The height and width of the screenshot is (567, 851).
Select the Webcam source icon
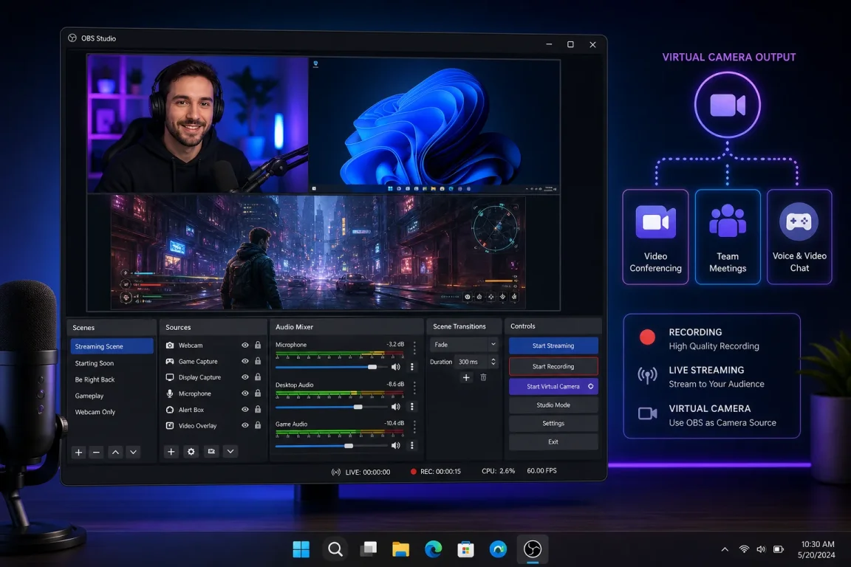[170, 345]
